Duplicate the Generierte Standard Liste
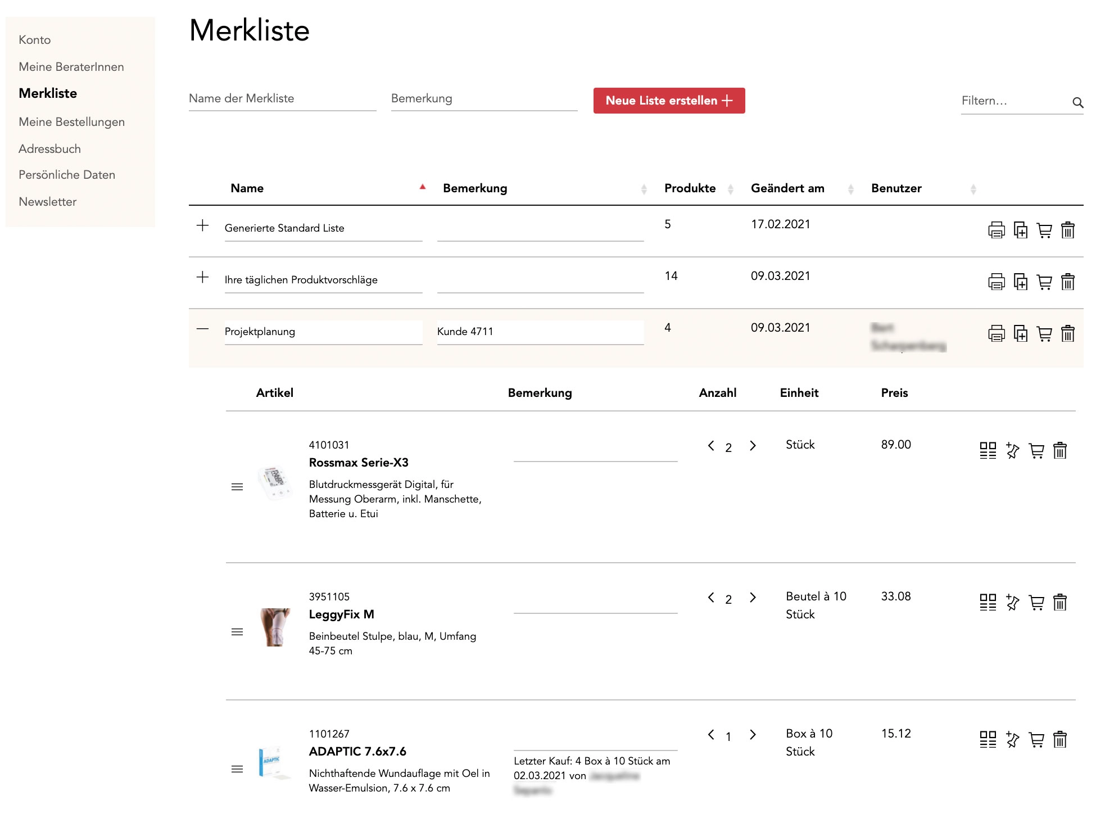Image resolution: width=1105 pixels, height=832 pixels. [x=1020, y=230]
